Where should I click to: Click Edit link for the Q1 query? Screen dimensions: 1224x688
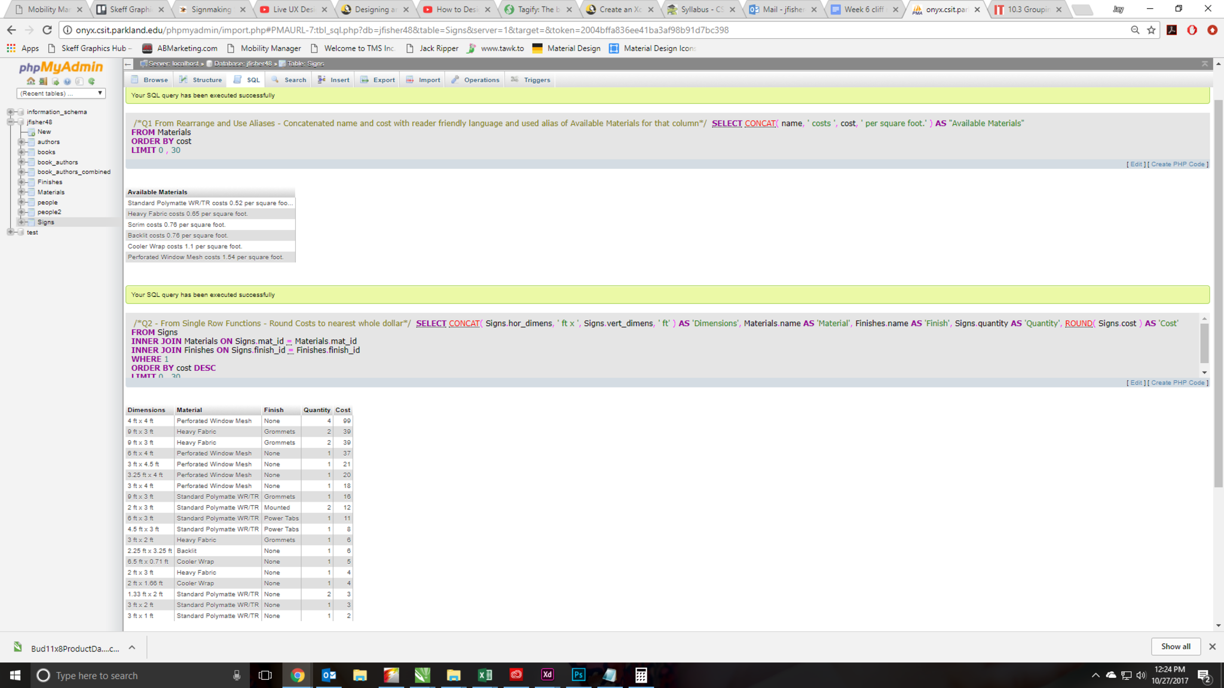(1136, 164)
